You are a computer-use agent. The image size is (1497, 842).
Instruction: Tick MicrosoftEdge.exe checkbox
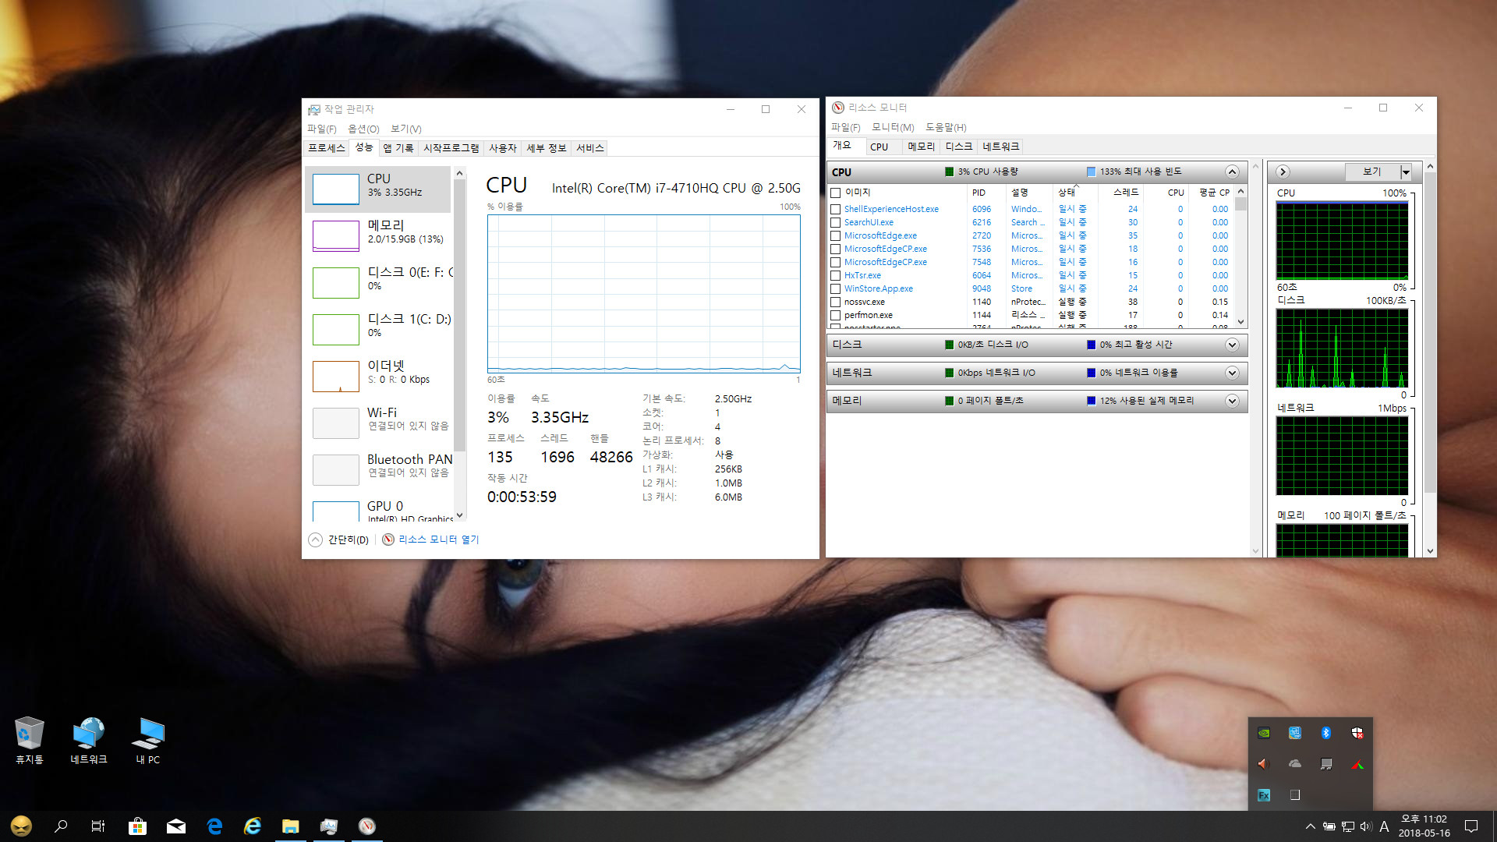(836, 235)
